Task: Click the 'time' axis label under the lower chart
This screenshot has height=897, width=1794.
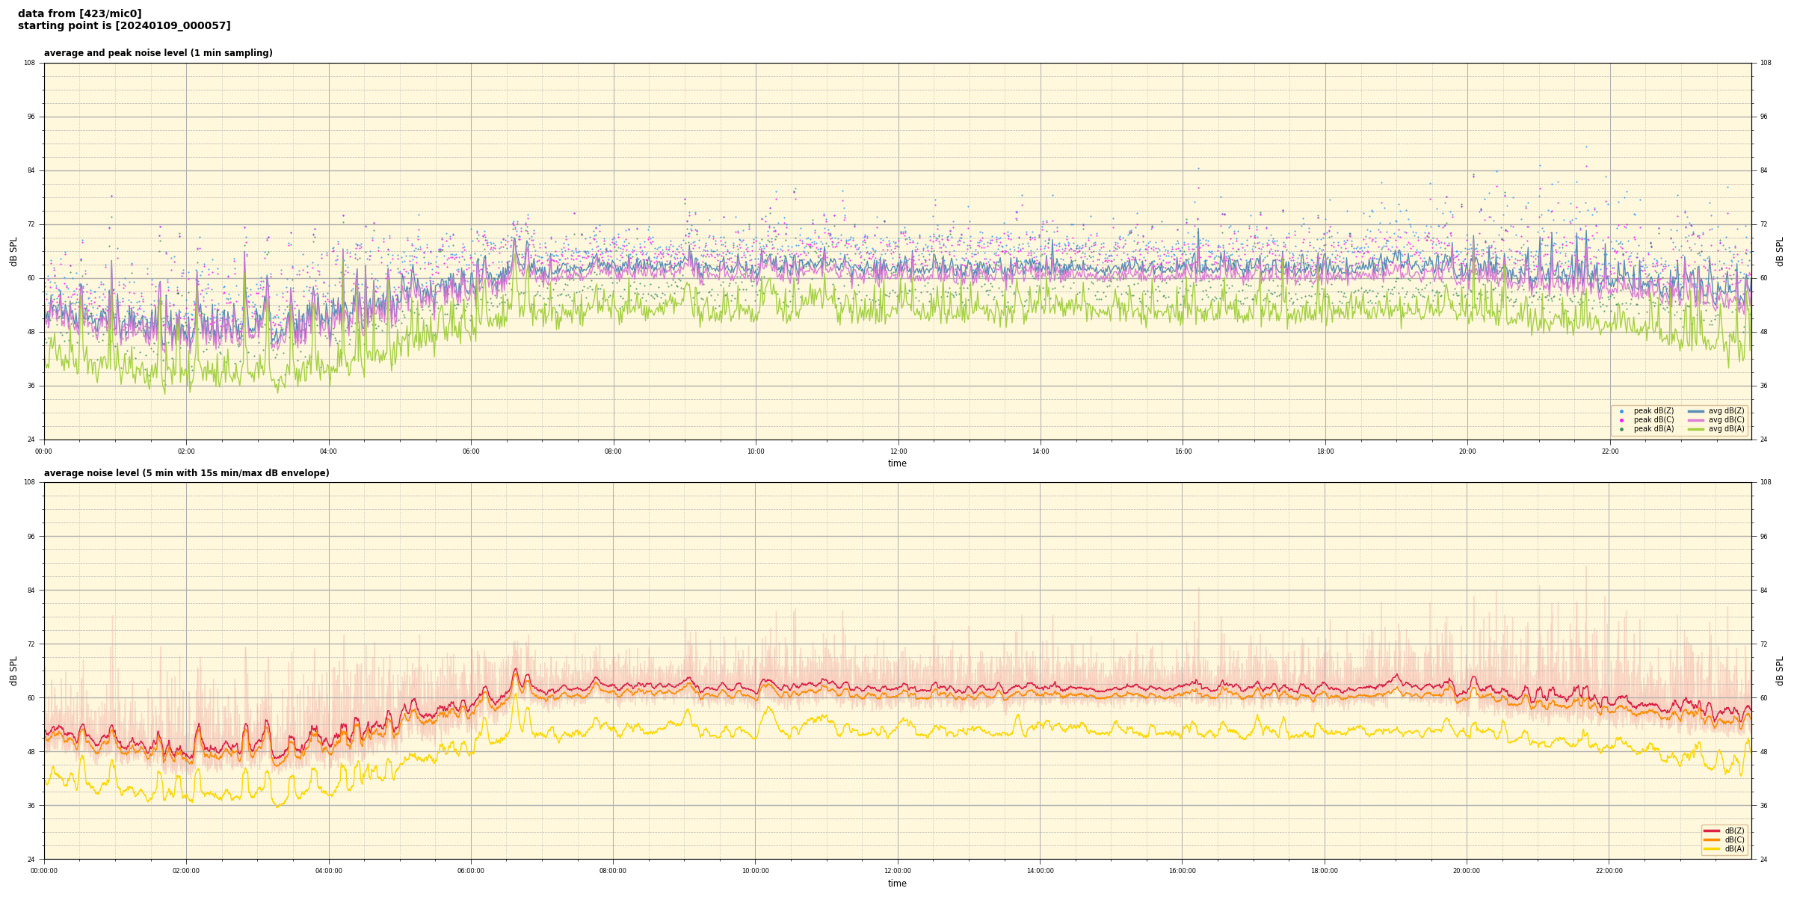Action: click(897, 884)
